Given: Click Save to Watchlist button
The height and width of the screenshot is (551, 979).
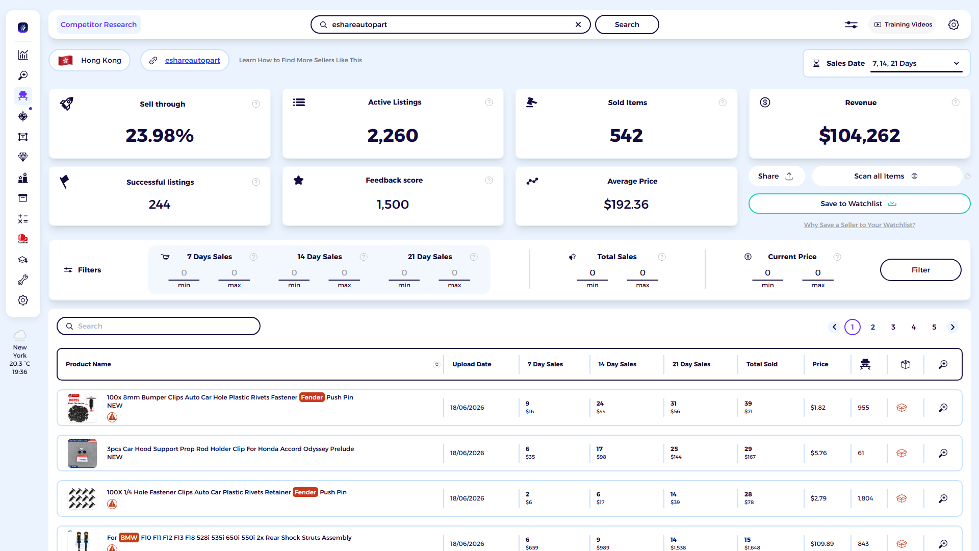Looking at the screenshot, I should point(859,204).
